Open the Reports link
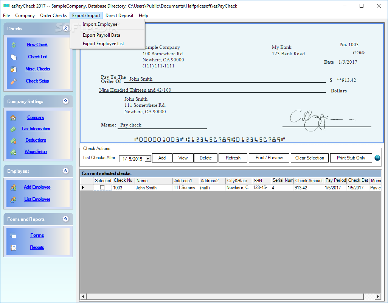 pyautogui.click(x=37, y=247)
